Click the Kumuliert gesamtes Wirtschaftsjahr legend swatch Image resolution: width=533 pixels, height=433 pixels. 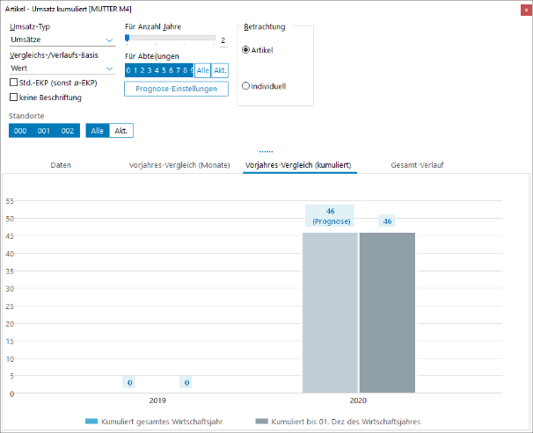(91, 422)
